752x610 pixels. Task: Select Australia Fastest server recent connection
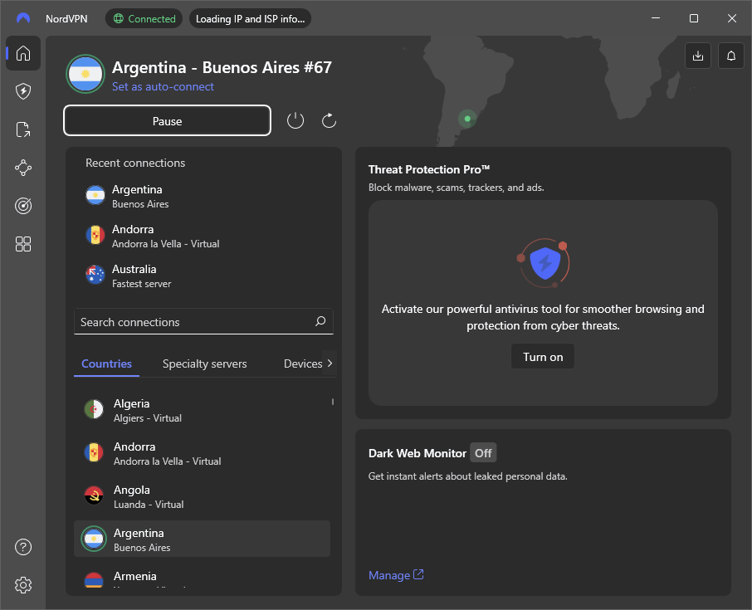203,276
